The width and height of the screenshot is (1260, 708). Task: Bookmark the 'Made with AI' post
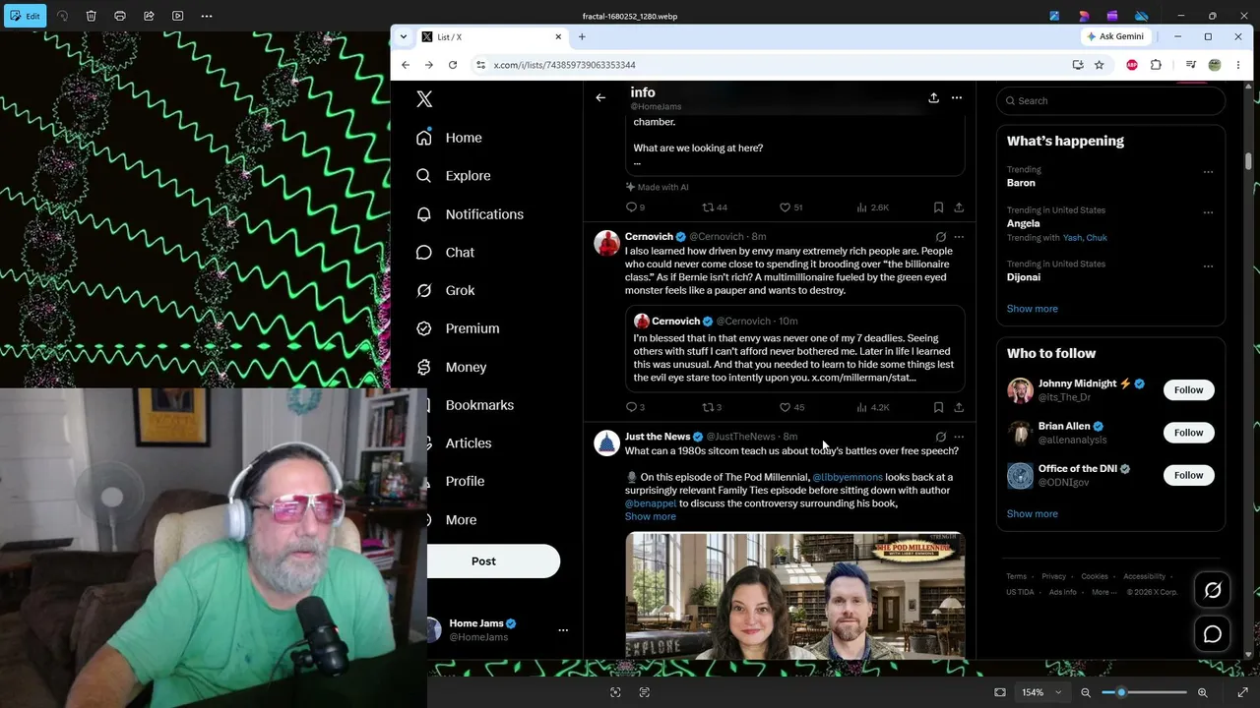coord(938,207)
